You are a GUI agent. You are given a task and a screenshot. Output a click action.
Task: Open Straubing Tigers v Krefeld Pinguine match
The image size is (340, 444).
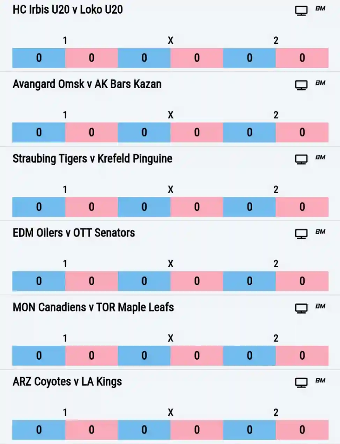(93, 159)
